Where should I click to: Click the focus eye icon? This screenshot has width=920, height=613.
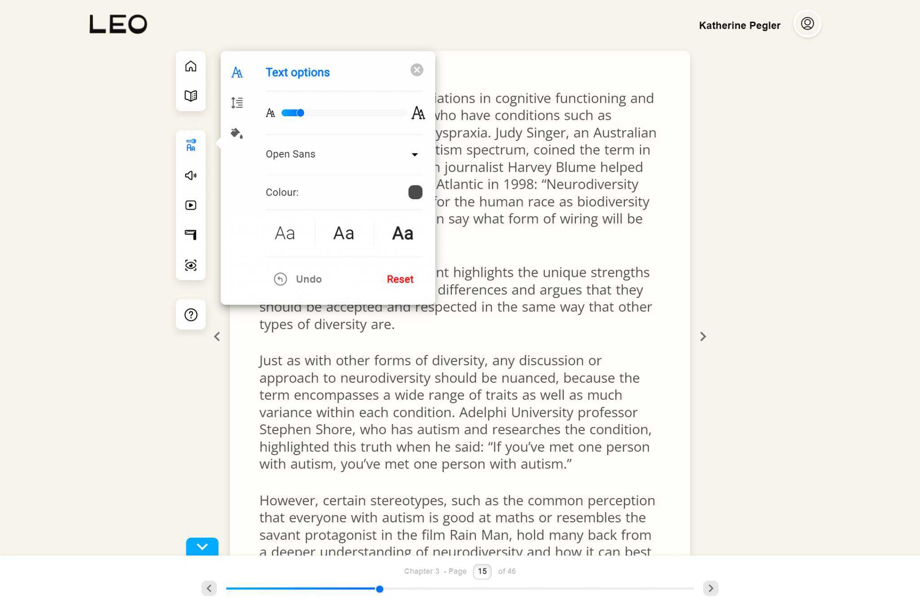point(191,265)
